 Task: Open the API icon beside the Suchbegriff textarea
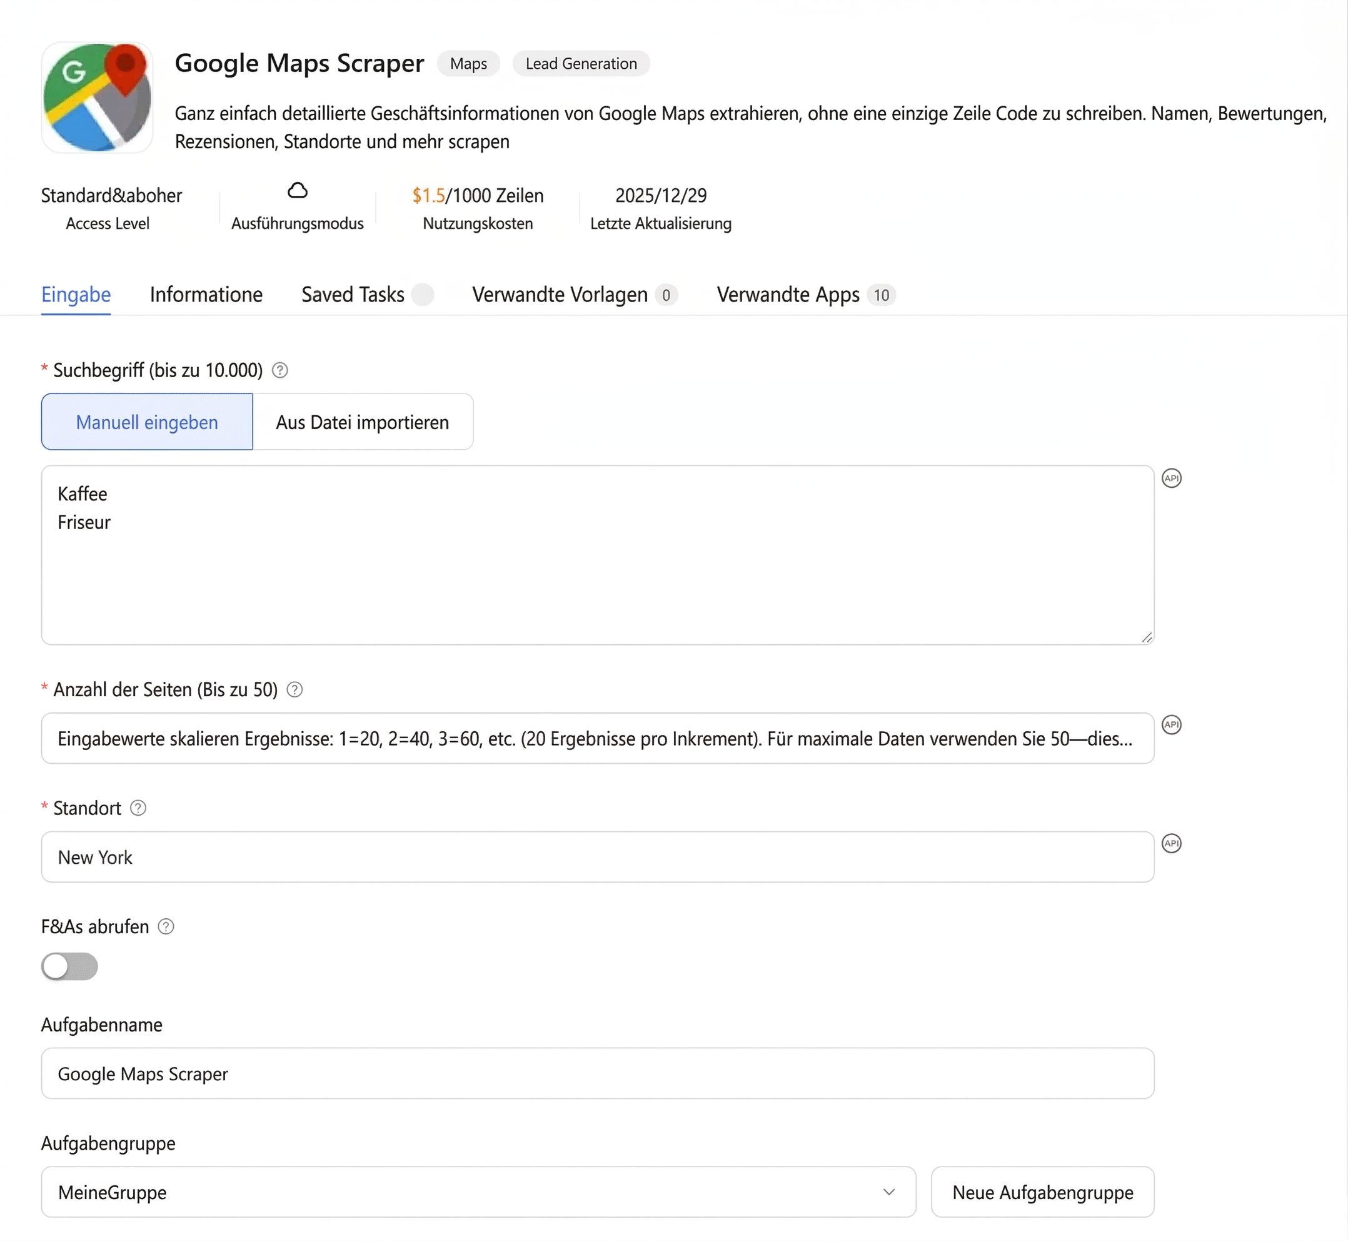[1172, 478]
